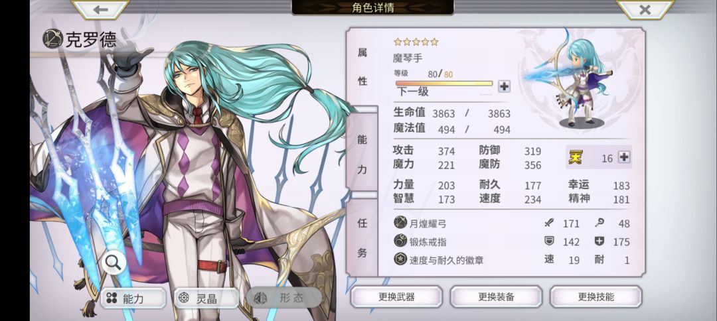Image resolution: width=717 pixels, height=321 pixels.
Task: Click 更换装备 to change equipment
Action: pyautogui.click(x=496, y=297)
